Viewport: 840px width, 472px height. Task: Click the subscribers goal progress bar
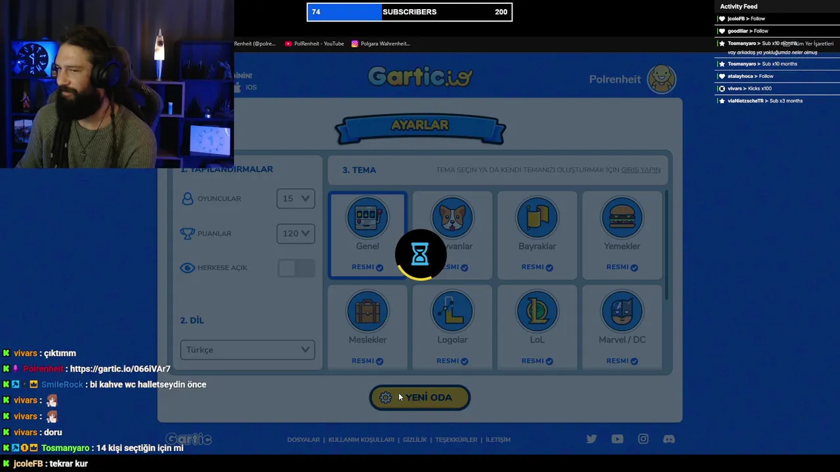[409, 12]
